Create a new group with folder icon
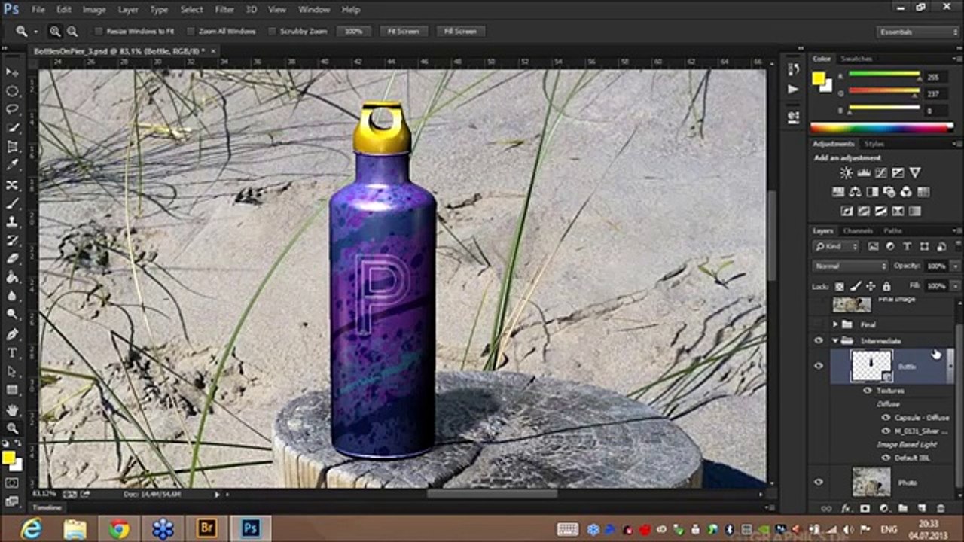 tap(903, 509)
